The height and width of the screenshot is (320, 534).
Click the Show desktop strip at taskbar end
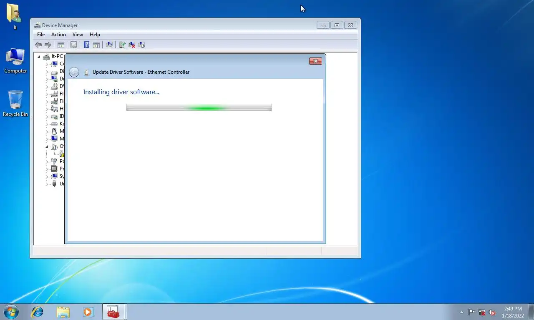coord(531,312)
